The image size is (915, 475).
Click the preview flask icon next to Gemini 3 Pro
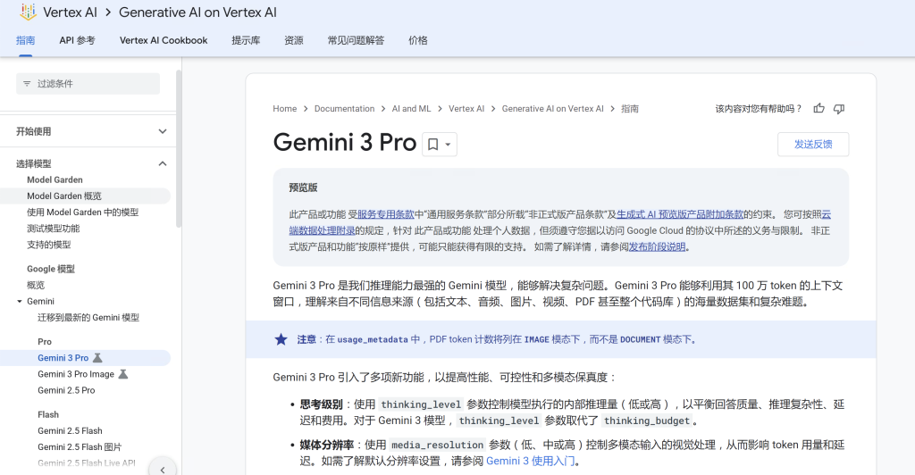tap(97, 358)
